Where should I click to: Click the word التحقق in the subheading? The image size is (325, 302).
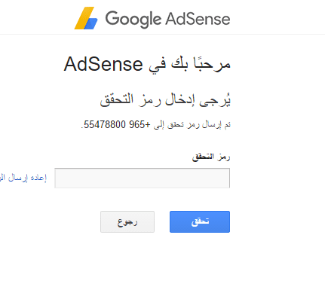coord(117,99)
